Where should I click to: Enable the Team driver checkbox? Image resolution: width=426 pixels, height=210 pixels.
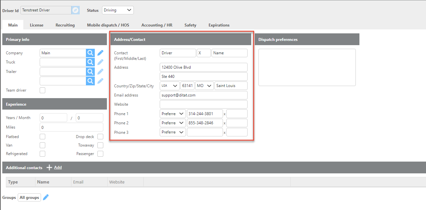coord(42,90)
